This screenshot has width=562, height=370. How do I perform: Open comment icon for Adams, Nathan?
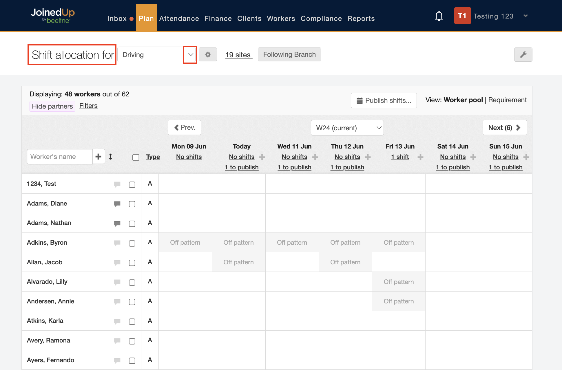[x=117, y=223]
